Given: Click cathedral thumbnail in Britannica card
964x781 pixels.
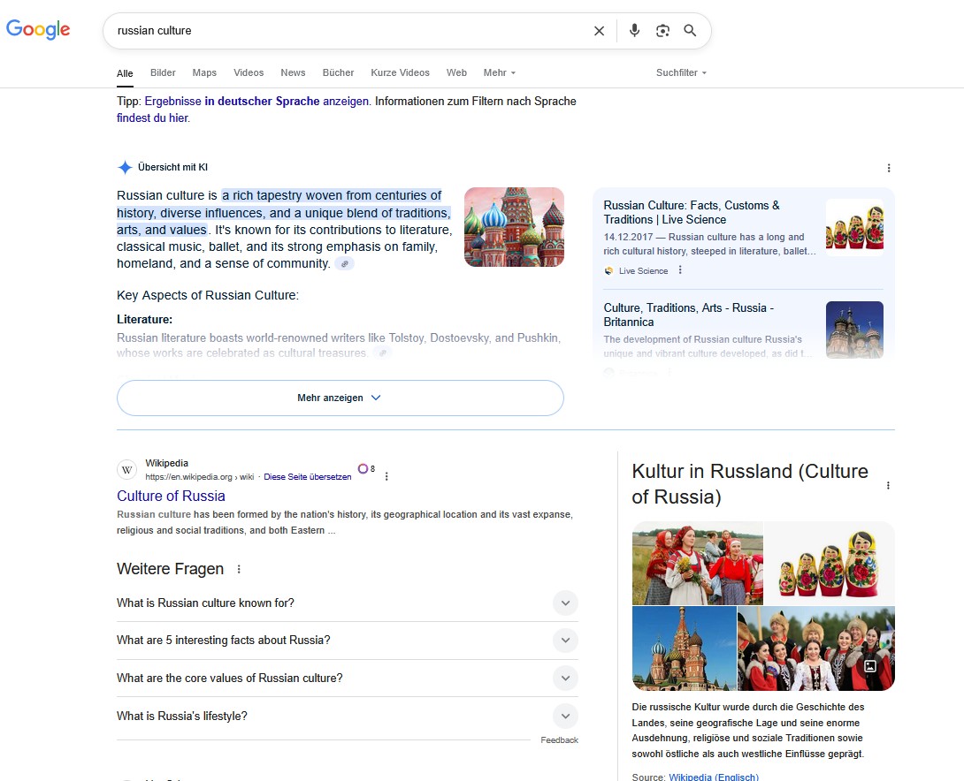Looking at the screenshot, I should [x=854, y=330].
